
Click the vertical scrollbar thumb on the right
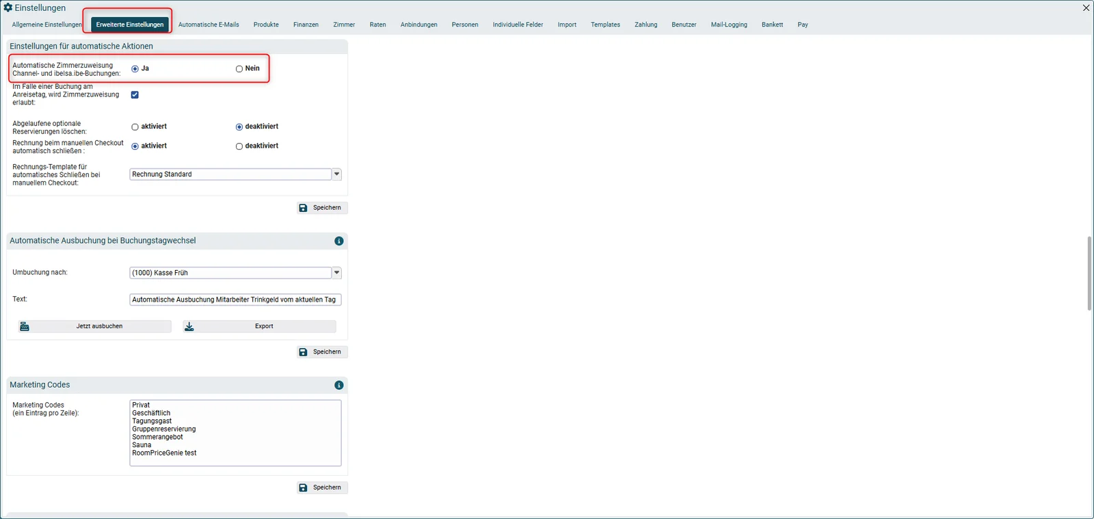click(1089, 273)
